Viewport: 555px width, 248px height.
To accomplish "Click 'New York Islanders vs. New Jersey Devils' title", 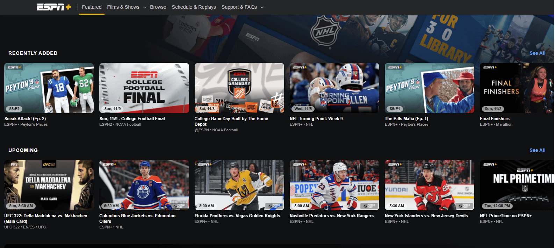I will click(x=426, y=216).
